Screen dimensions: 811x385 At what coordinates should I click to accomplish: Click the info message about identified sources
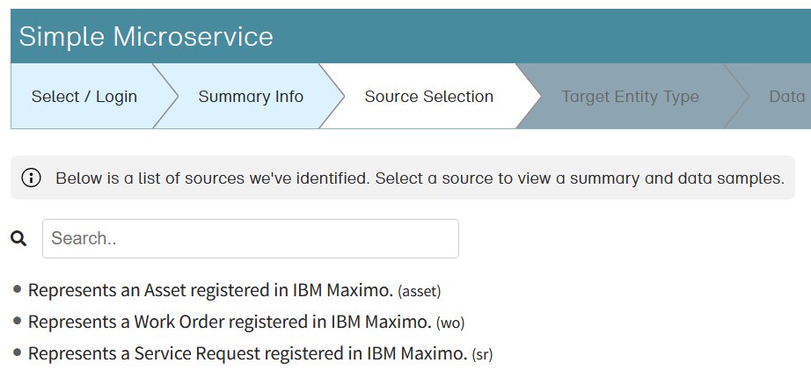(419, 178)
